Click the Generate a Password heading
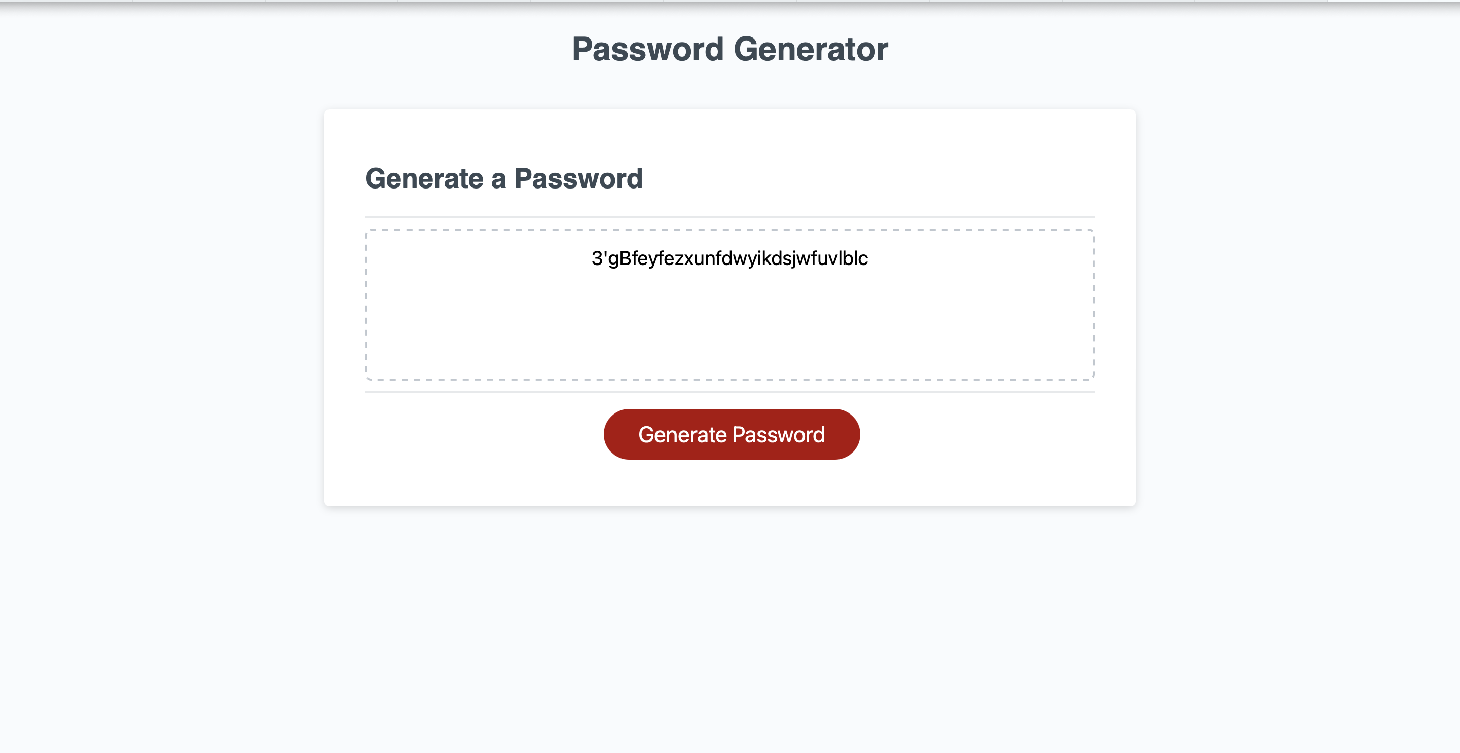Image resolution: width=1460 pixels, height=753 pixels. coord(504,178)
